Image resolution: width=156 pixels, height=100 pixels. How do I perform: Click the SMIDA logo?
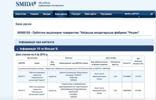pyautogui.click(x=26, y=4)
